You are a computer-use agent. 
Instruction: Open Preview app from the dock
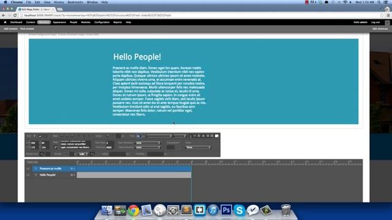point(146,210)
